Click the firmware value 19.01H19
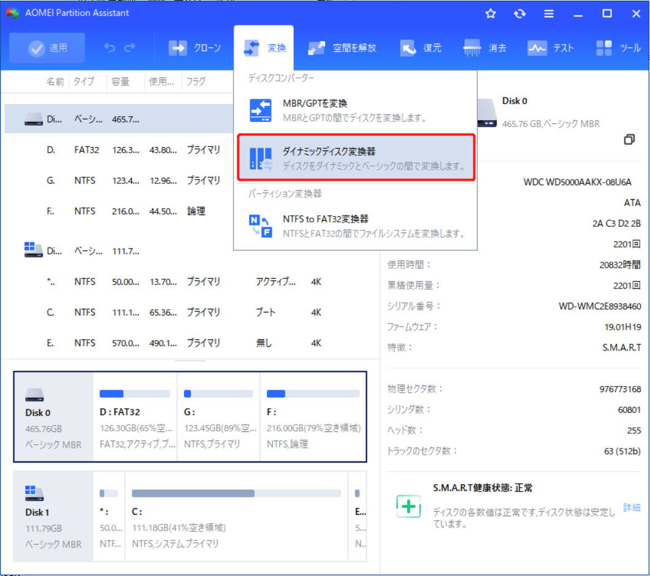650x576 pixels. click(x=622, y=327)
